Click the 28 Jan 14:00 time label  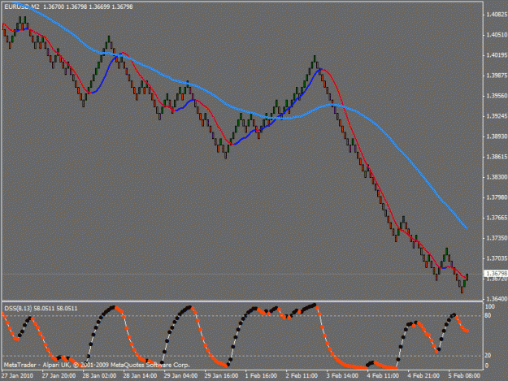[x=140, y=376]
